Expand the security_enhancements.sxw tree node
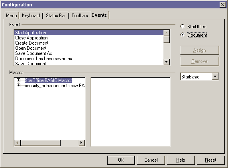The image size is (228, 168). [18, 85]
